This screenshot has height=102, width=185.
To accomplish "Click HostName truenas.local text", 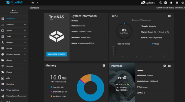I will (x=81, y=37).
